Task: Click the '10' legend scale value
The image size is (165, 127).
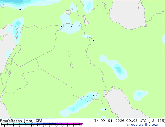Action: pos(33,126)
